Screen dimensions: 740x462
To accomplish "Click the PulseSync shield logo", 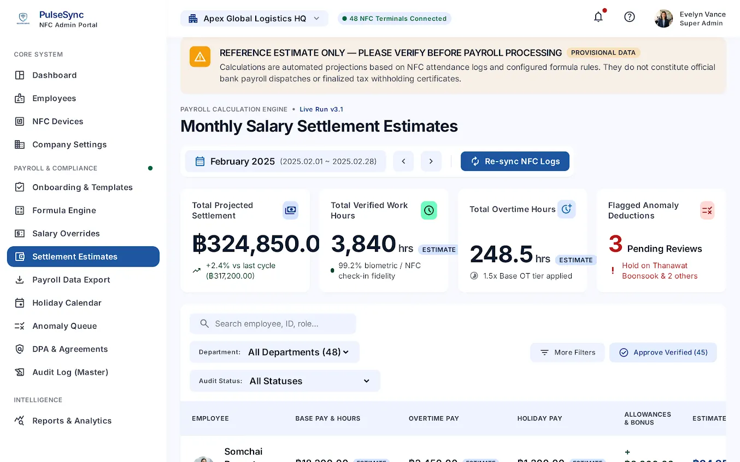I will tap(23, 19).
